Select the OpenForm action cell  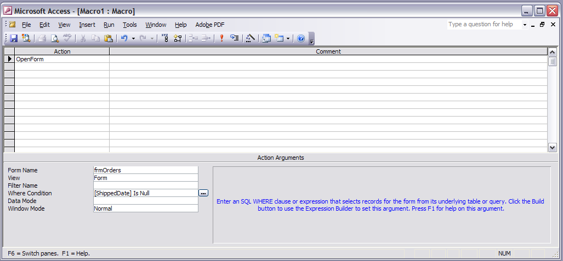click(x=62, y=59)
